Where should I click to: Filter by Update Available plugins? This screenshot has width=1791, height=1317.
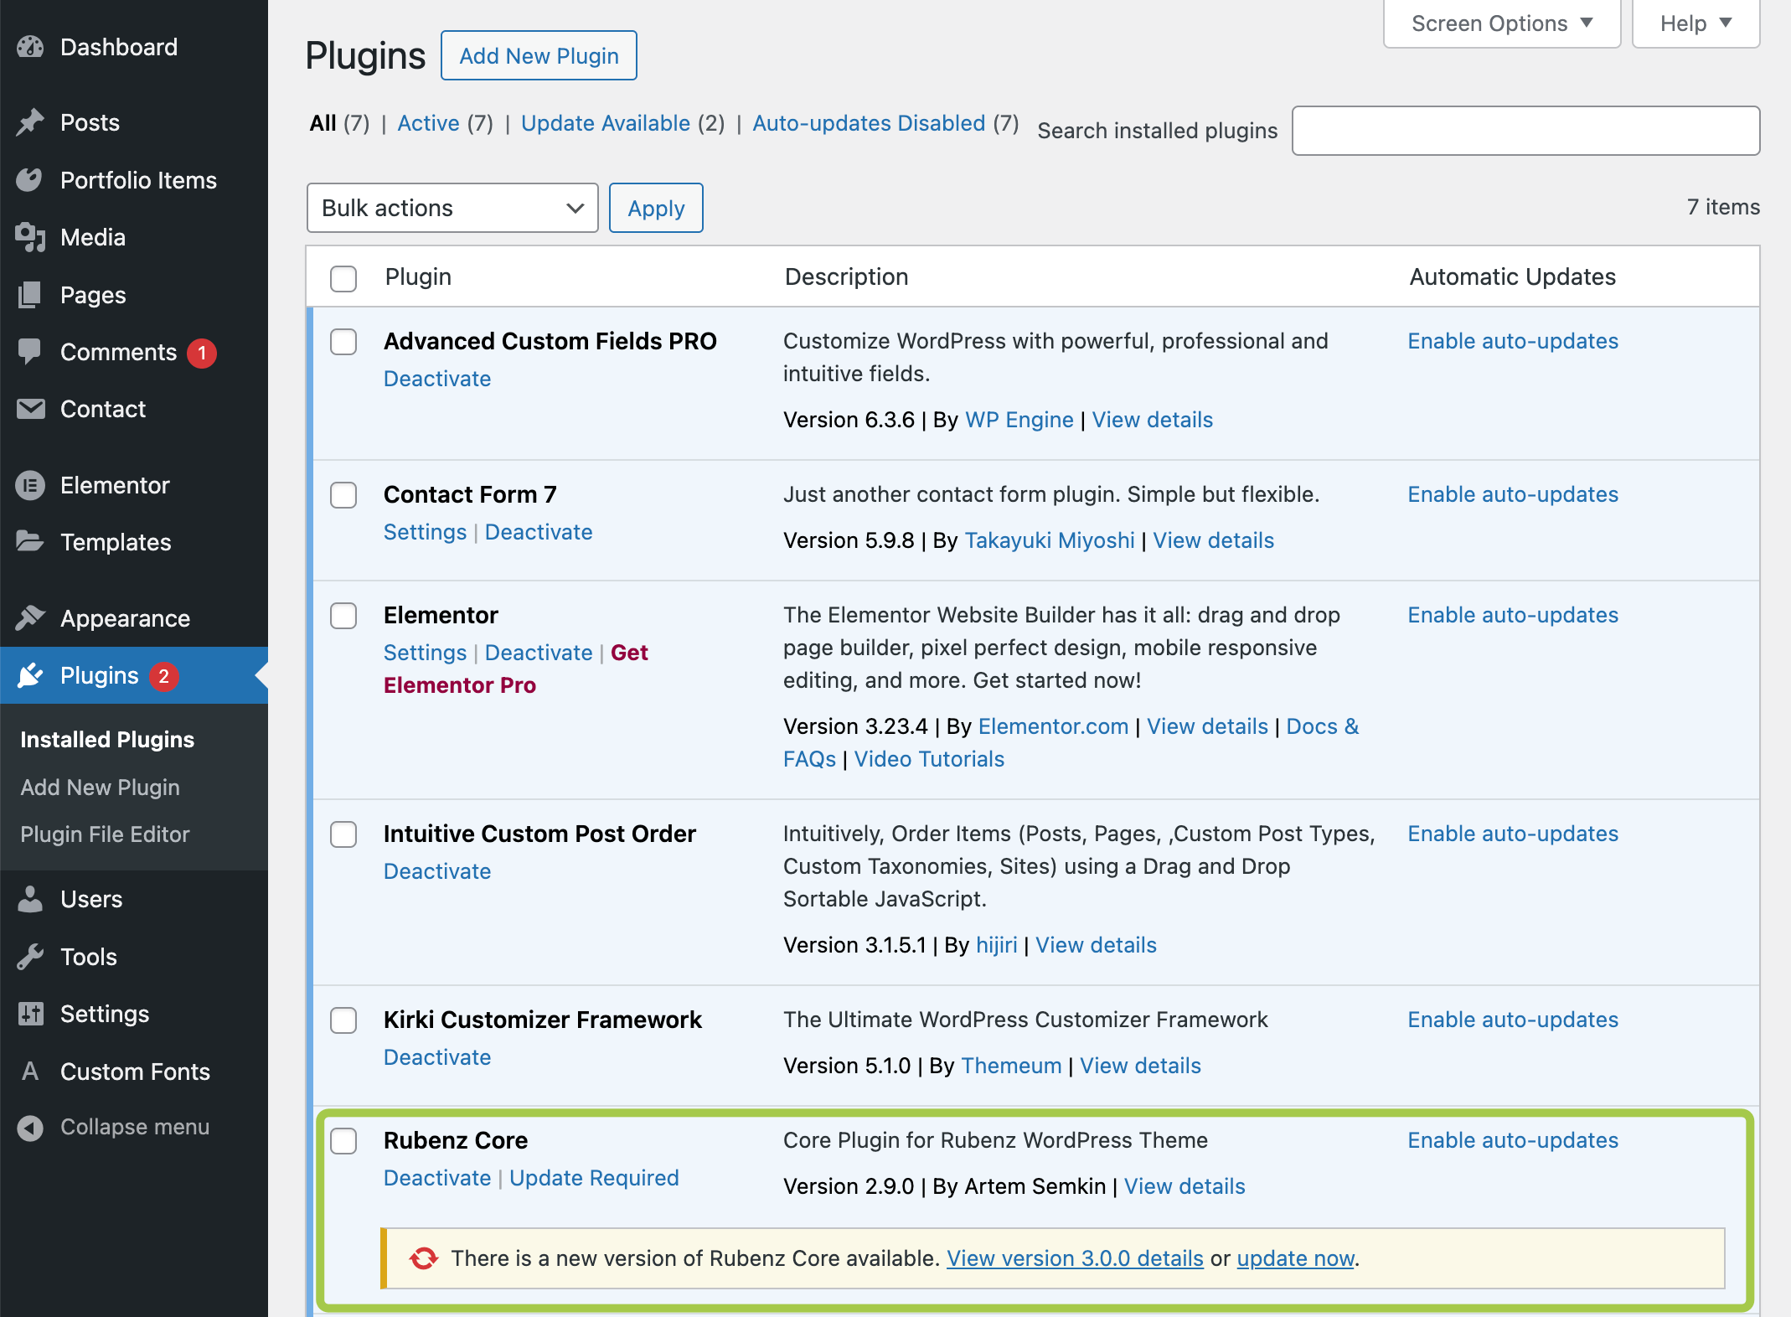tap(605, 123)
